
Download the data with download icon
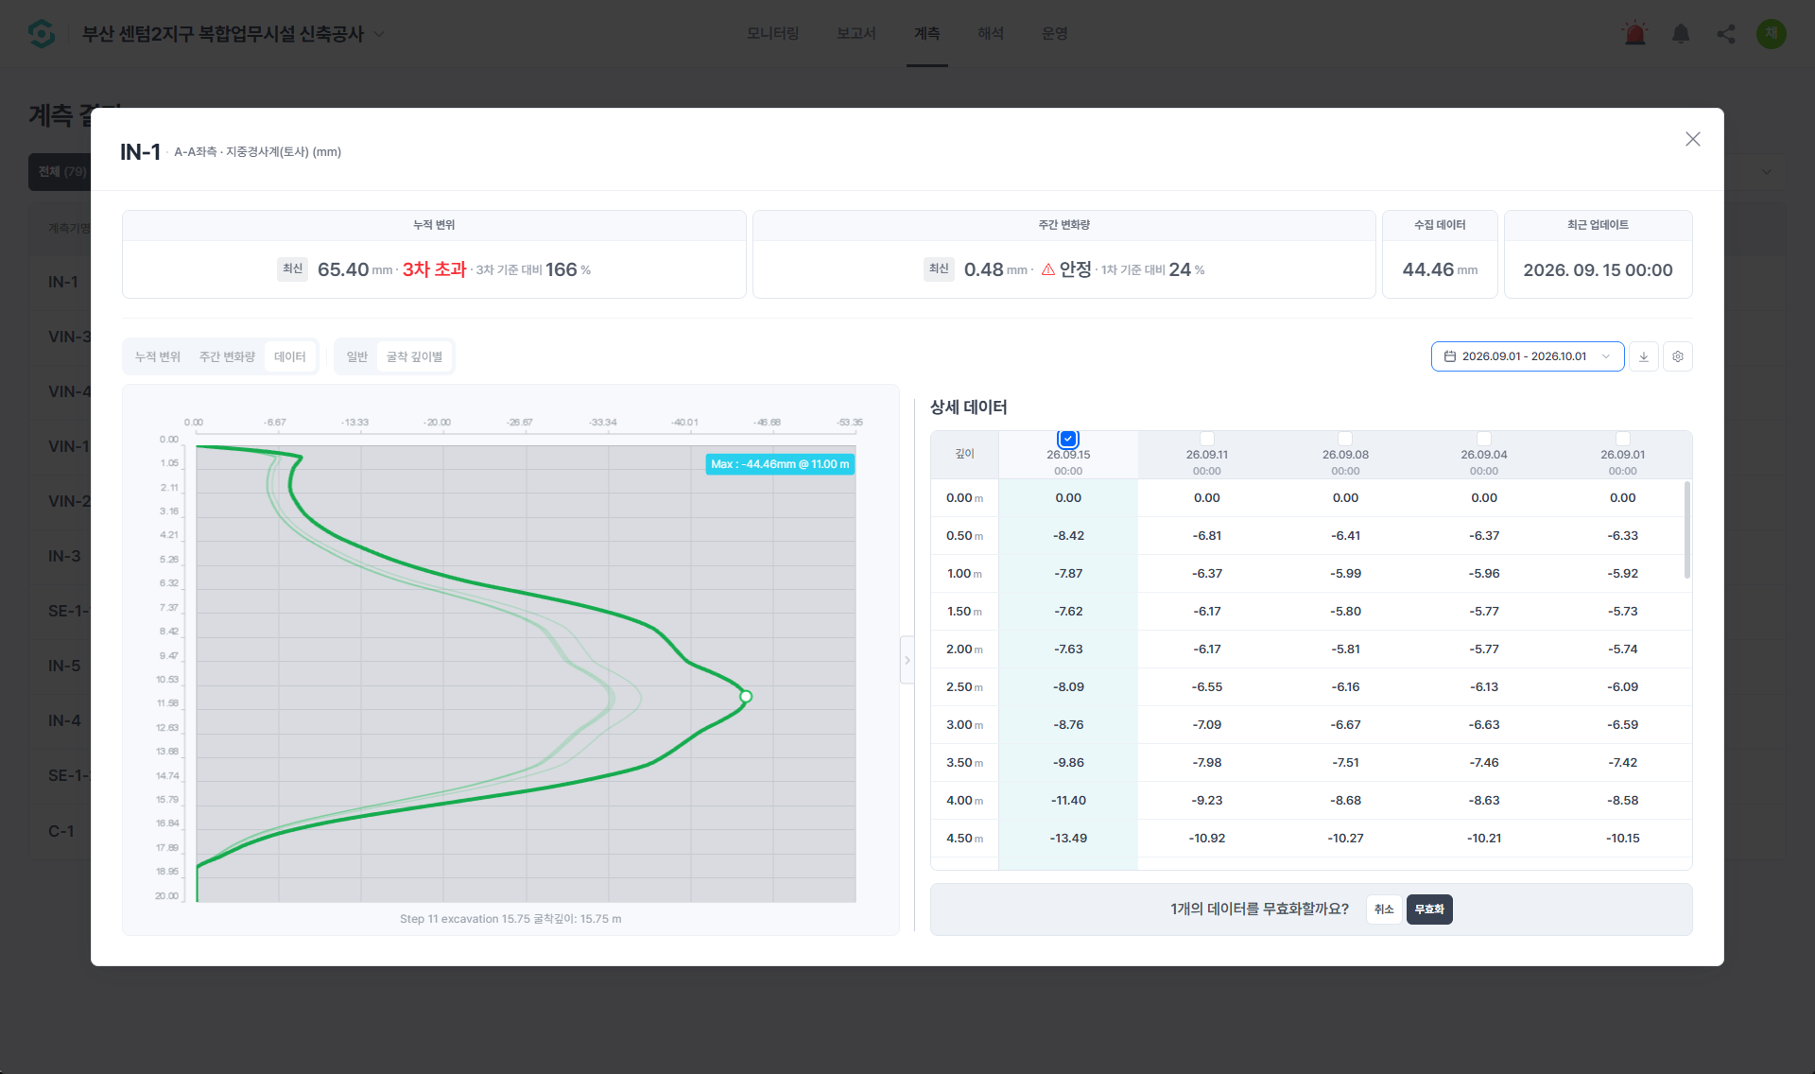[x=1643, y=356]
